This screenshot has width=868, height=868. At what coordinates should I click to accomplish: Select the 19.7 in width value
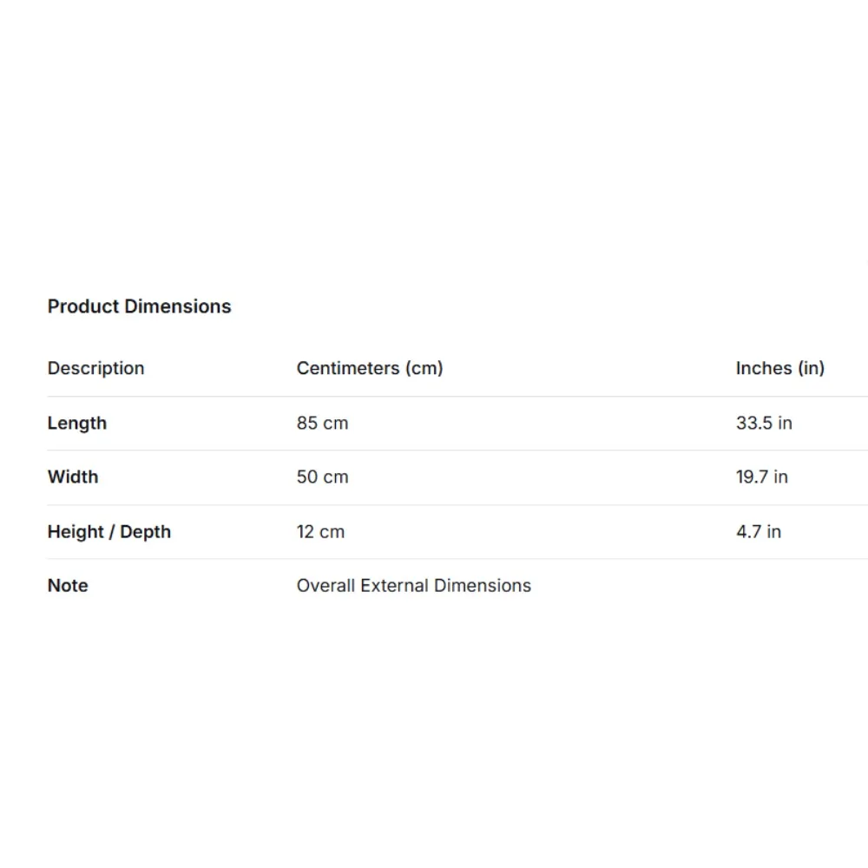pyautogui.click(x=761, y=477)
